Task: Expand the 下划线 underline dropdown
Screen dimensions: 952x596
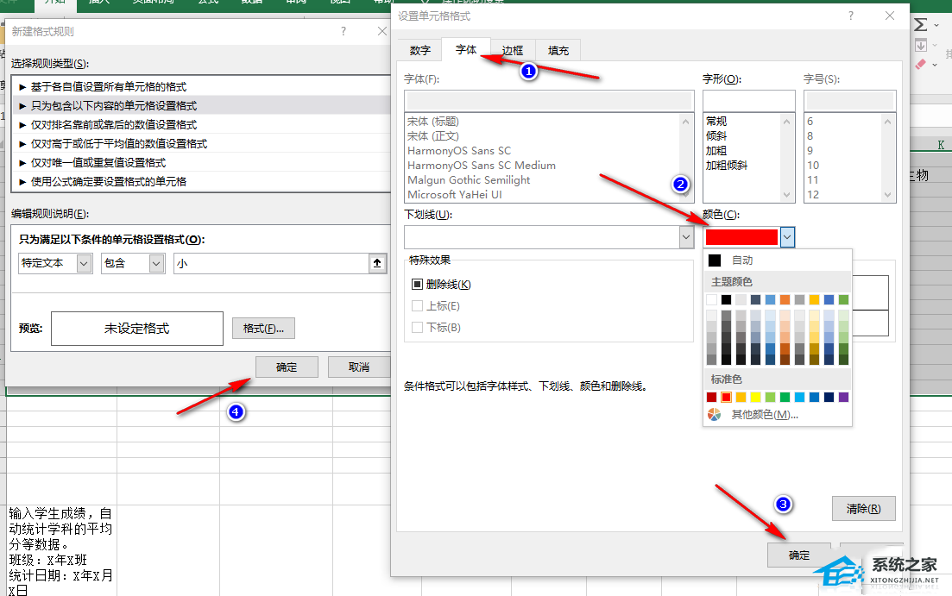Action: tap(686, 237)
